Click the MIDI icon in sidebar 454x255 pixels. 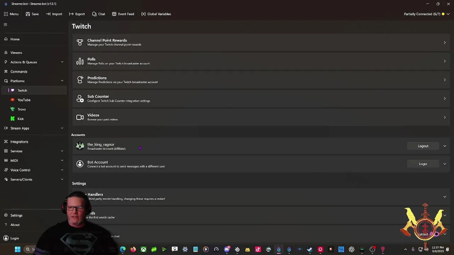pyautogui.click(x=6, y=160)
